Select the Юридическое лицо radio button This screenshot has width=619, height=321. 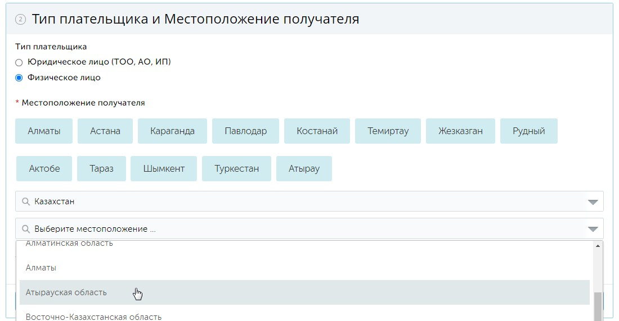click(19, 62)
